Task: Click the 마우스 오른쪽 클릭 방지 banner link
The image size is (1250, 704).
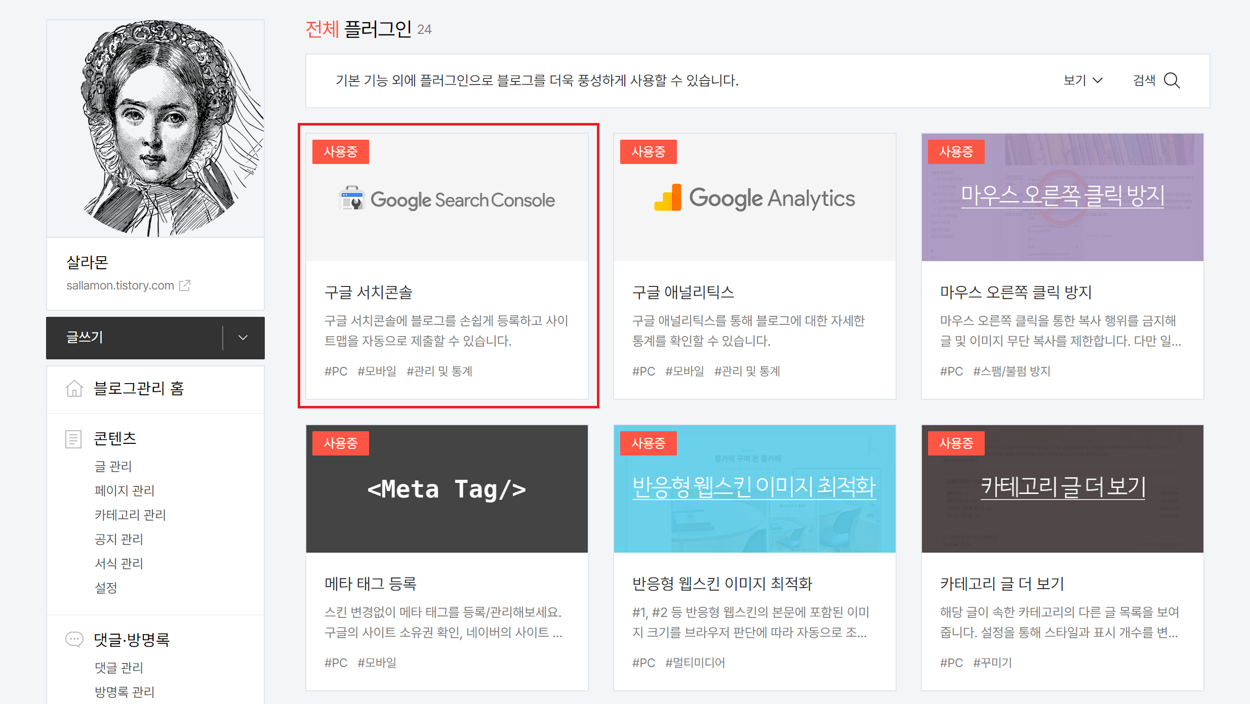Action: pyautogui.click(x=1062, y=196)
